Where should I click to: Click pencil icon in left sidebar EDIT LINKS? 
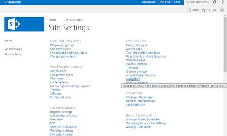(x=6, y=49)
